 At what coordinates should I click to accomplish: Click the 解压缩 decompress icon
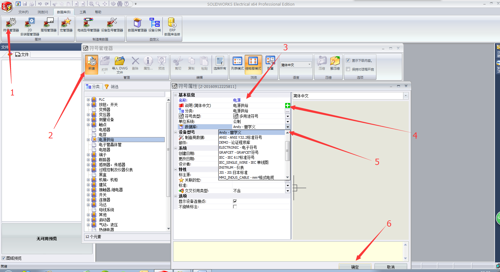(335, 64)
